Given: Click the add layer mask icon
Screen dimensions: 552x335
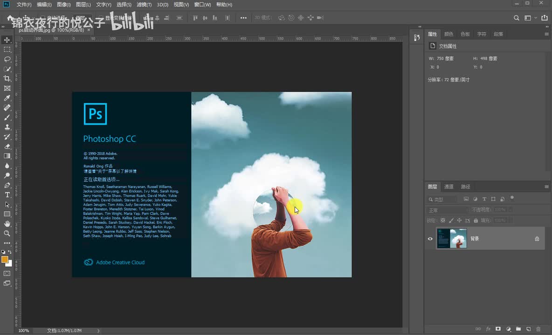Looking at the screenshot, I should pos(498,329).
